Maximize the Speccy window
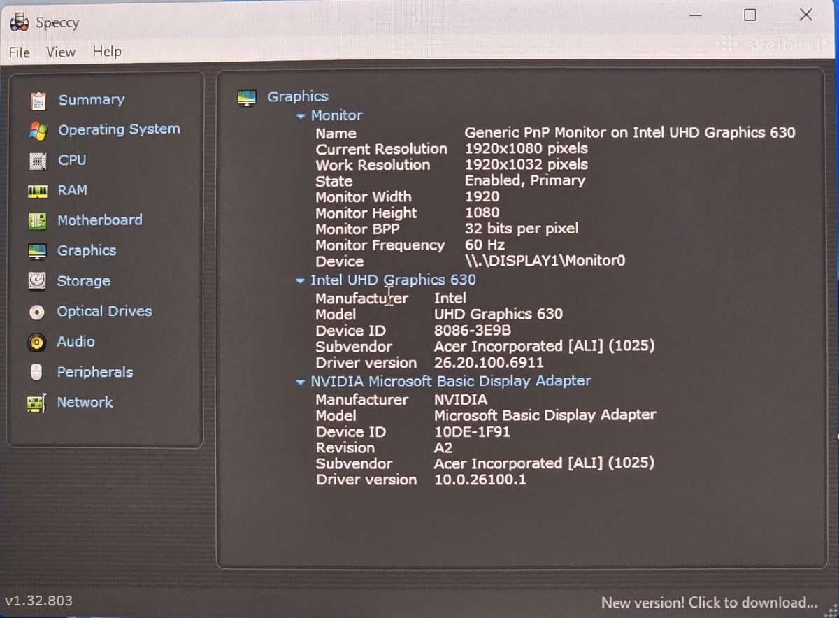The image size is (839, 618). (x=750, y=15)
